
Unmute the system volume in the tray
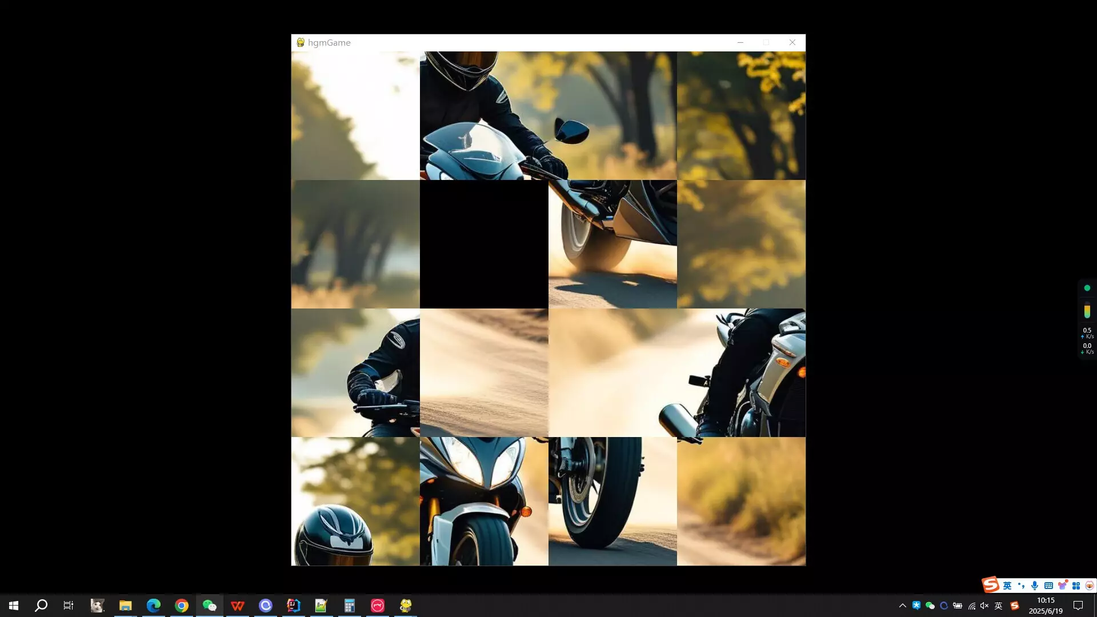984,605
